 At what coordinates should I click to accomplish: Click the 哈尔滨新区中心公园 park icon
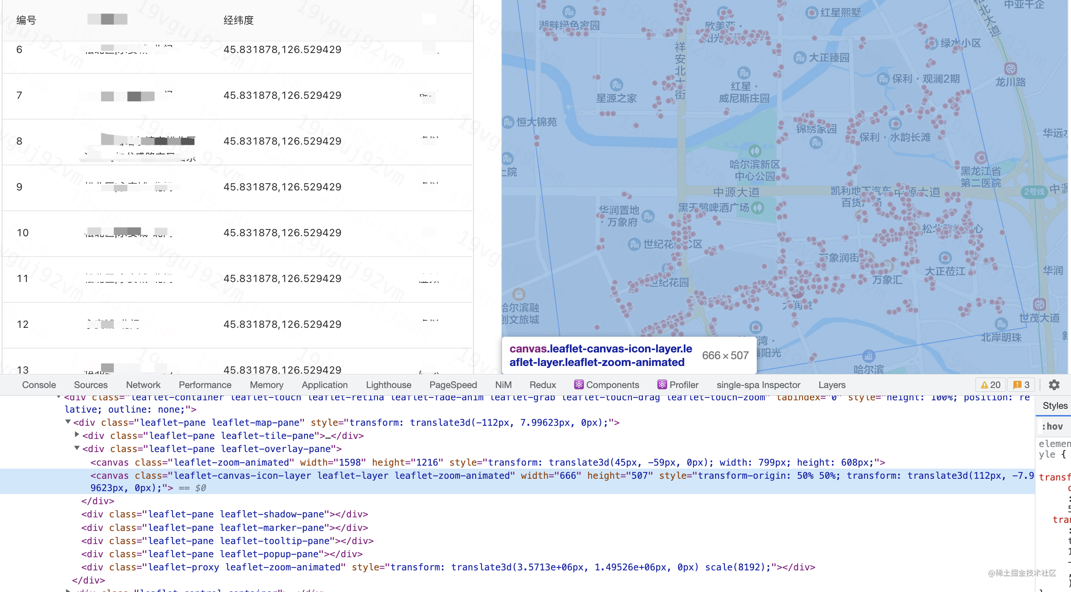pyautogui.click(x=755, y=151)
